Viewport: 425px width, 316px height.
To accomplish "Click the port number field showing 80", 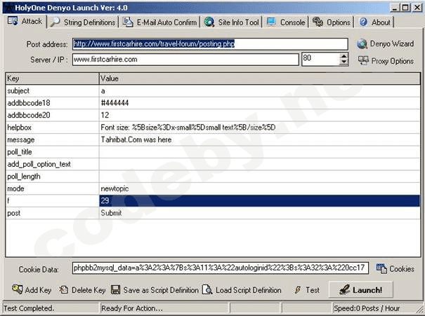I will (x=320, y=59).
